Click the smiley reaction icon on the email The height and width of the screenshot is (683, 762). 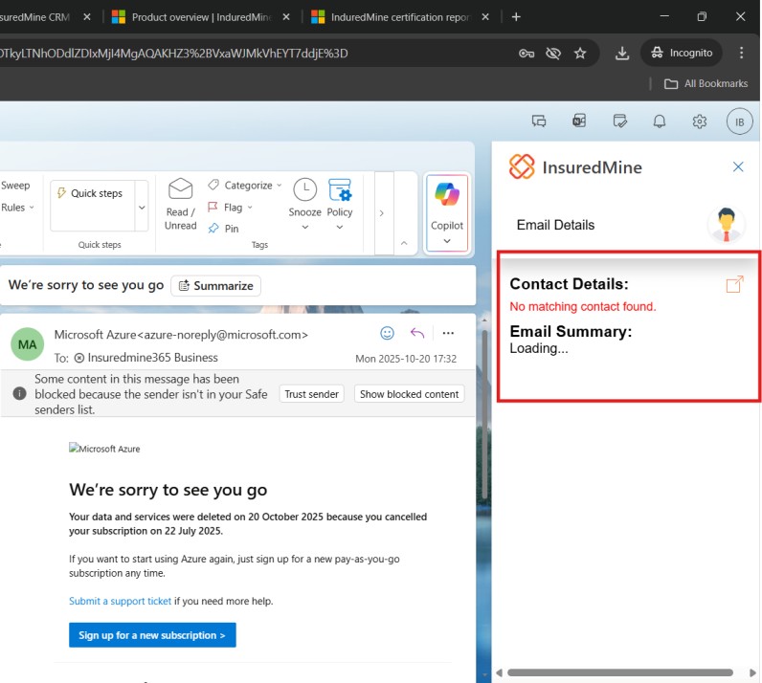coord(388,333)
